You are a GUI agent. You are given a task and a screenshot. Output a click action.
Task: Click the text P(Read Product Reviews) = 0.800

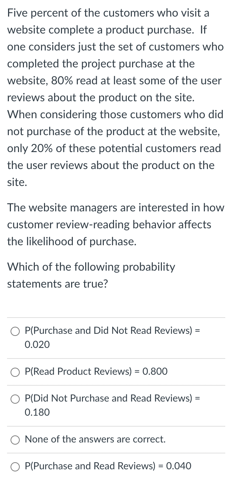[x=96, y=372]
